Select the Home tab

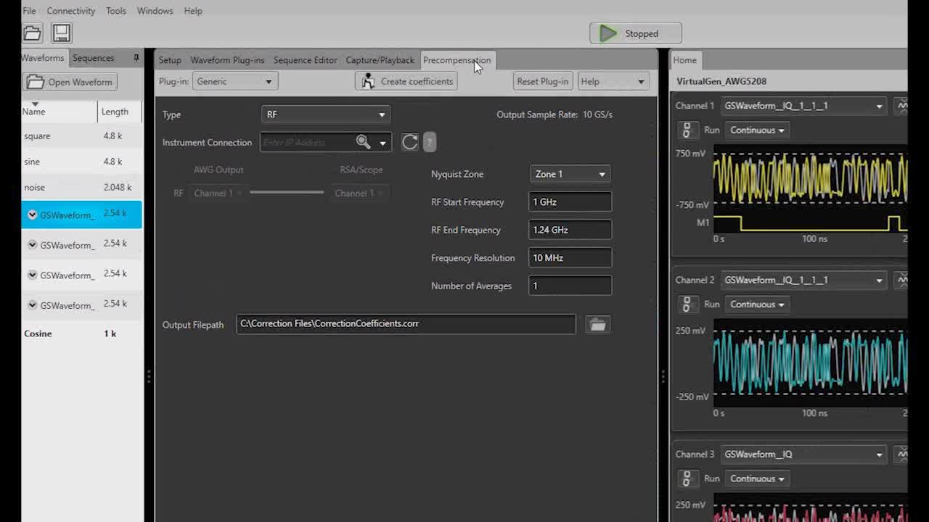(684, 60)
